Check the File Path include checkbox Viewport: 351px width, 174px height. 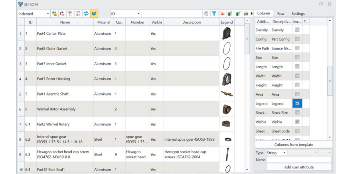(297, 48)
